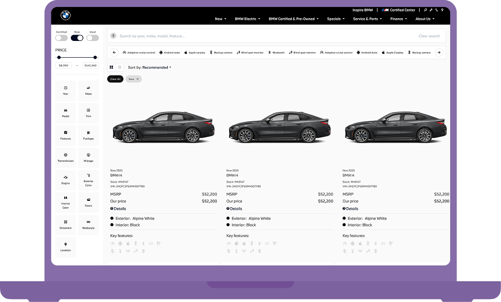Click the BMW roundel logo
The image size is (501, 302).
click(x=66, y=15)
